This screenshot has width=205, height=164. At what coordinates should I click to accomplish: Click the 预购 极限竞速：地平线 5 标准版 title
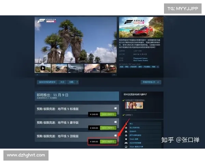click(58, 109)
